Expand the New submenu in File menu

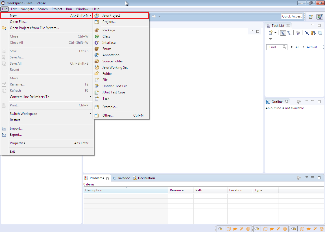click(47, 16)
